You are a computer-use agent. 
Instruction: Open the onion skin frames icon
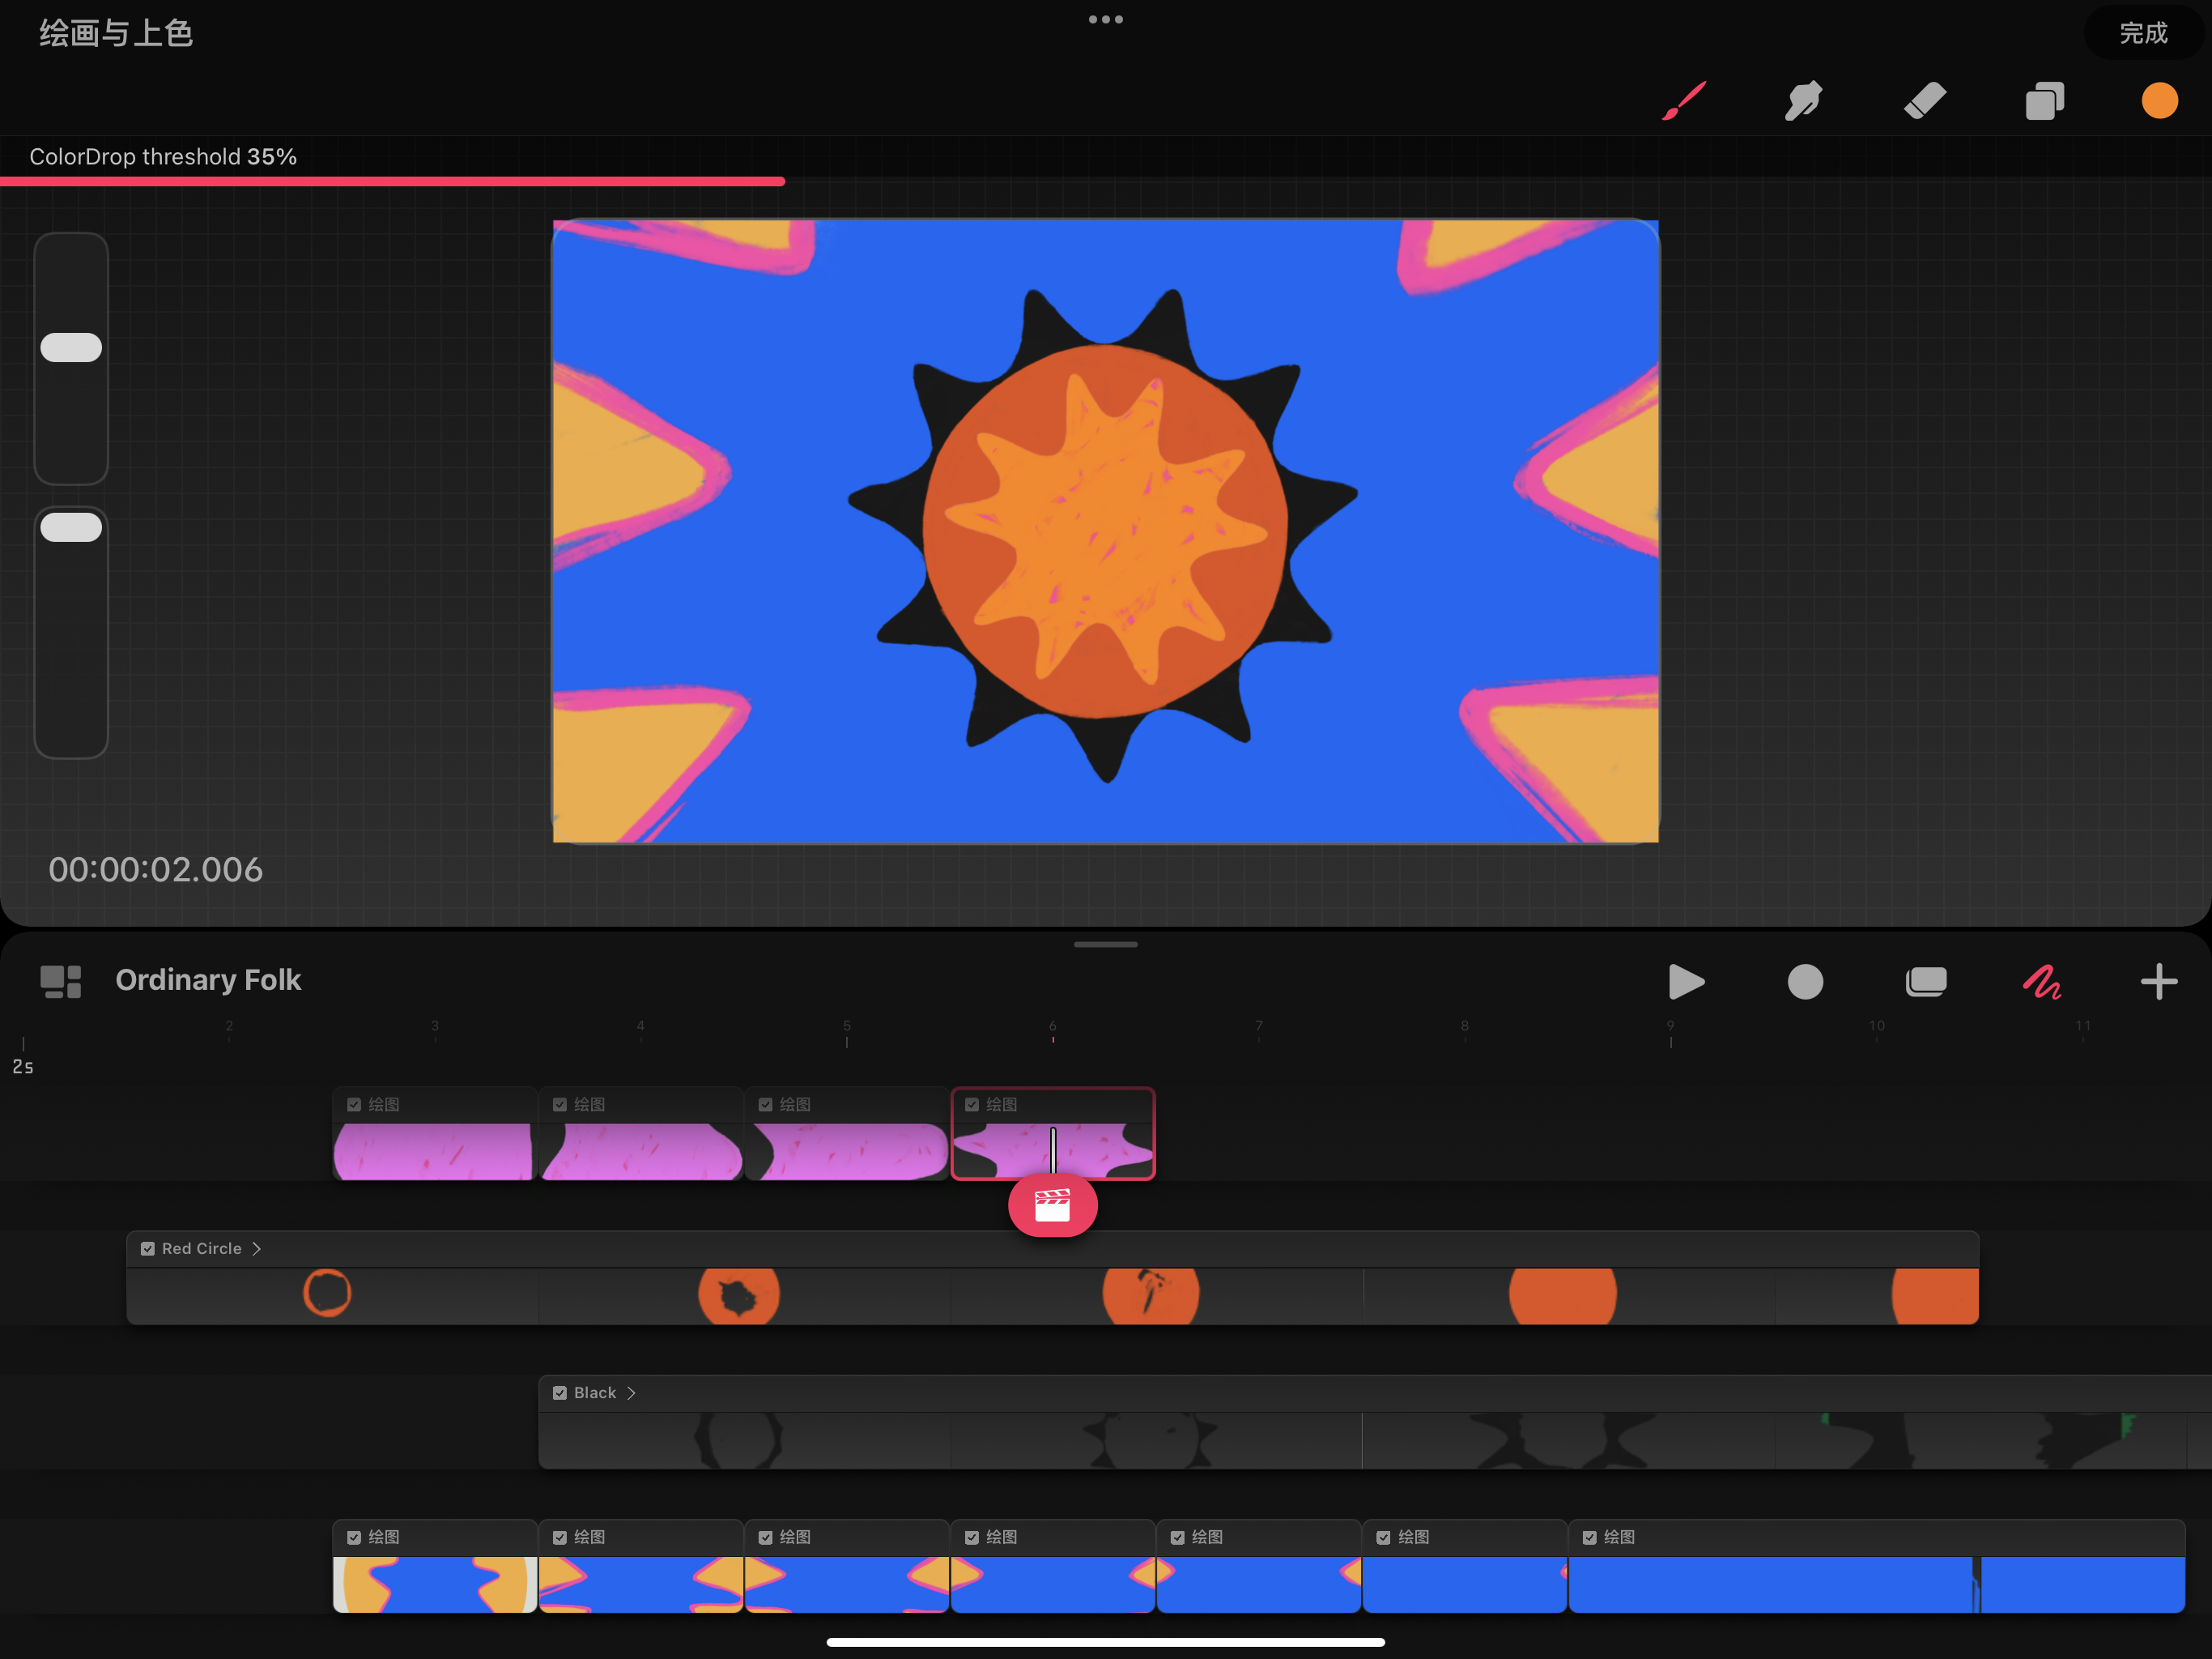pyautogui.click(x=1925, y=982)
